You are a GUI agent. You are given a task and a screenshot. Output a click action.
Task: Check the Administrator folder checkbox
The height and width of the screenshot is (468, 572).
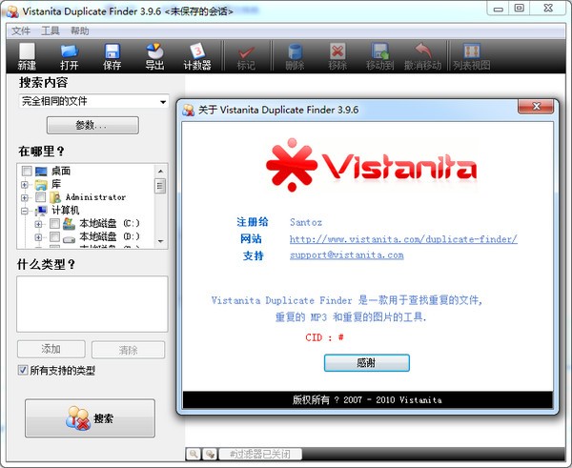pos(40,197)
